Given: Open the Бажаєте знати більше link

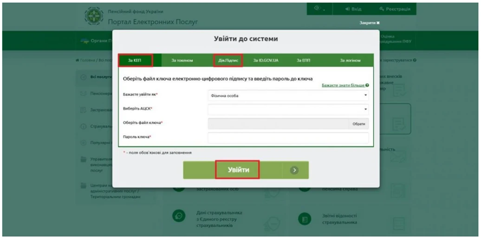Looking at the screenshot, I should (345, 85).
